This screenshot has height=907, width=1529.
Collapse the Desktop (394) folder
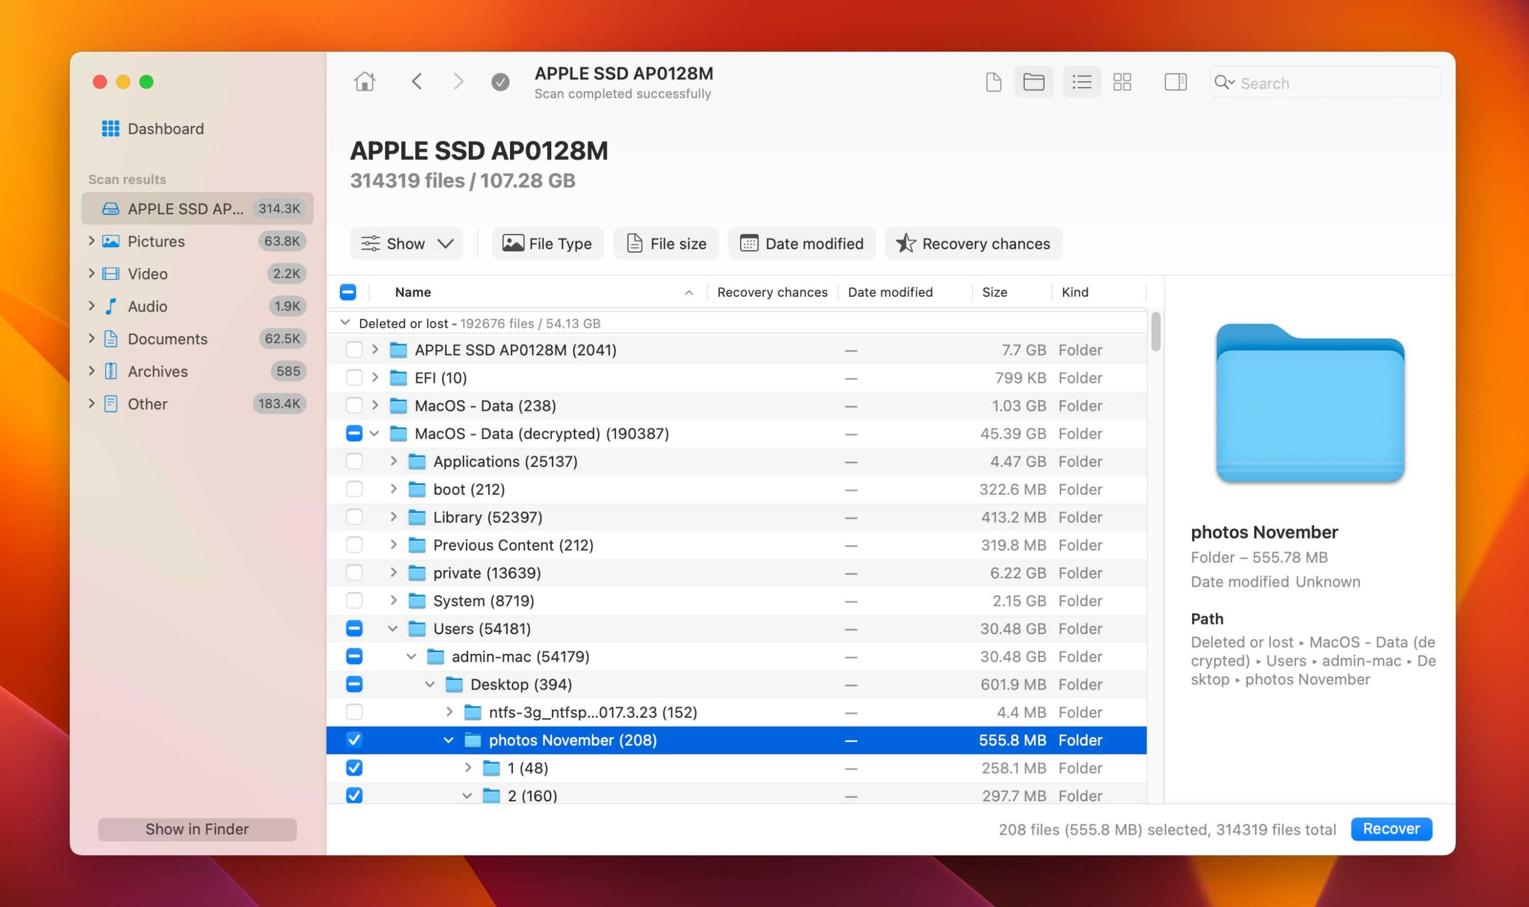pyautogui.click(x=430, y=684)
